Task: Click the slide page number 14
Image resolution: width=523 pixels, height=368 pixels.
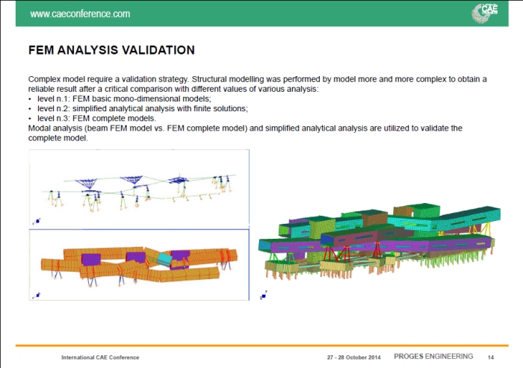Action: click(491, 357)
